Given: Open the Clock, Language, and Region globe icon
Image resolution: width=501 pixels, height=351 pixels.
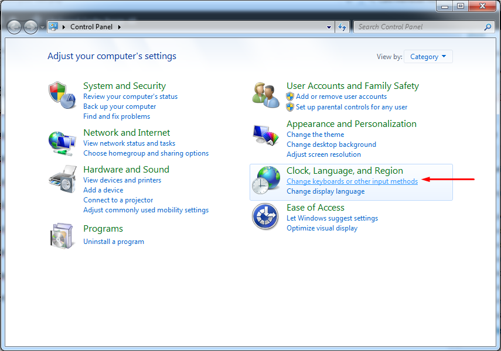Looking at the screenshot, I should click(x=266, y=180).
